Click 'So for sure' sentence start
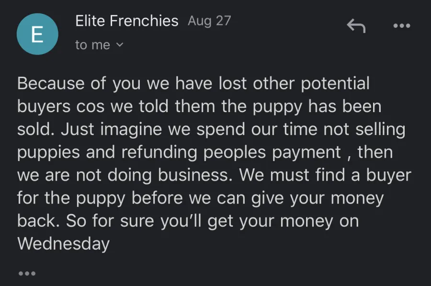The width and height of the screenshot is (431, 286). pyautogui.click(x=110, y=221)
